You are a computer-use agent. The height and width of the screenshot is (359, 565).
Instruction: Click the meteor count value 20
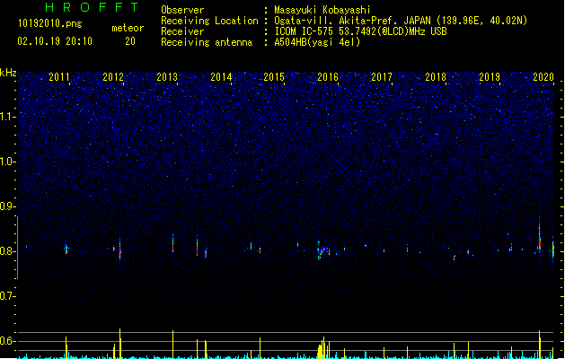click(130, 41)
